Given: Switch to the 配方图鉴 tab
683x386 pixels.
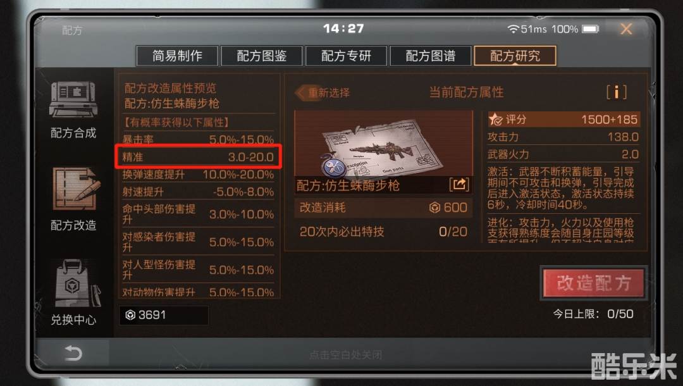Looking at the screenshot, I should point(261,56).
